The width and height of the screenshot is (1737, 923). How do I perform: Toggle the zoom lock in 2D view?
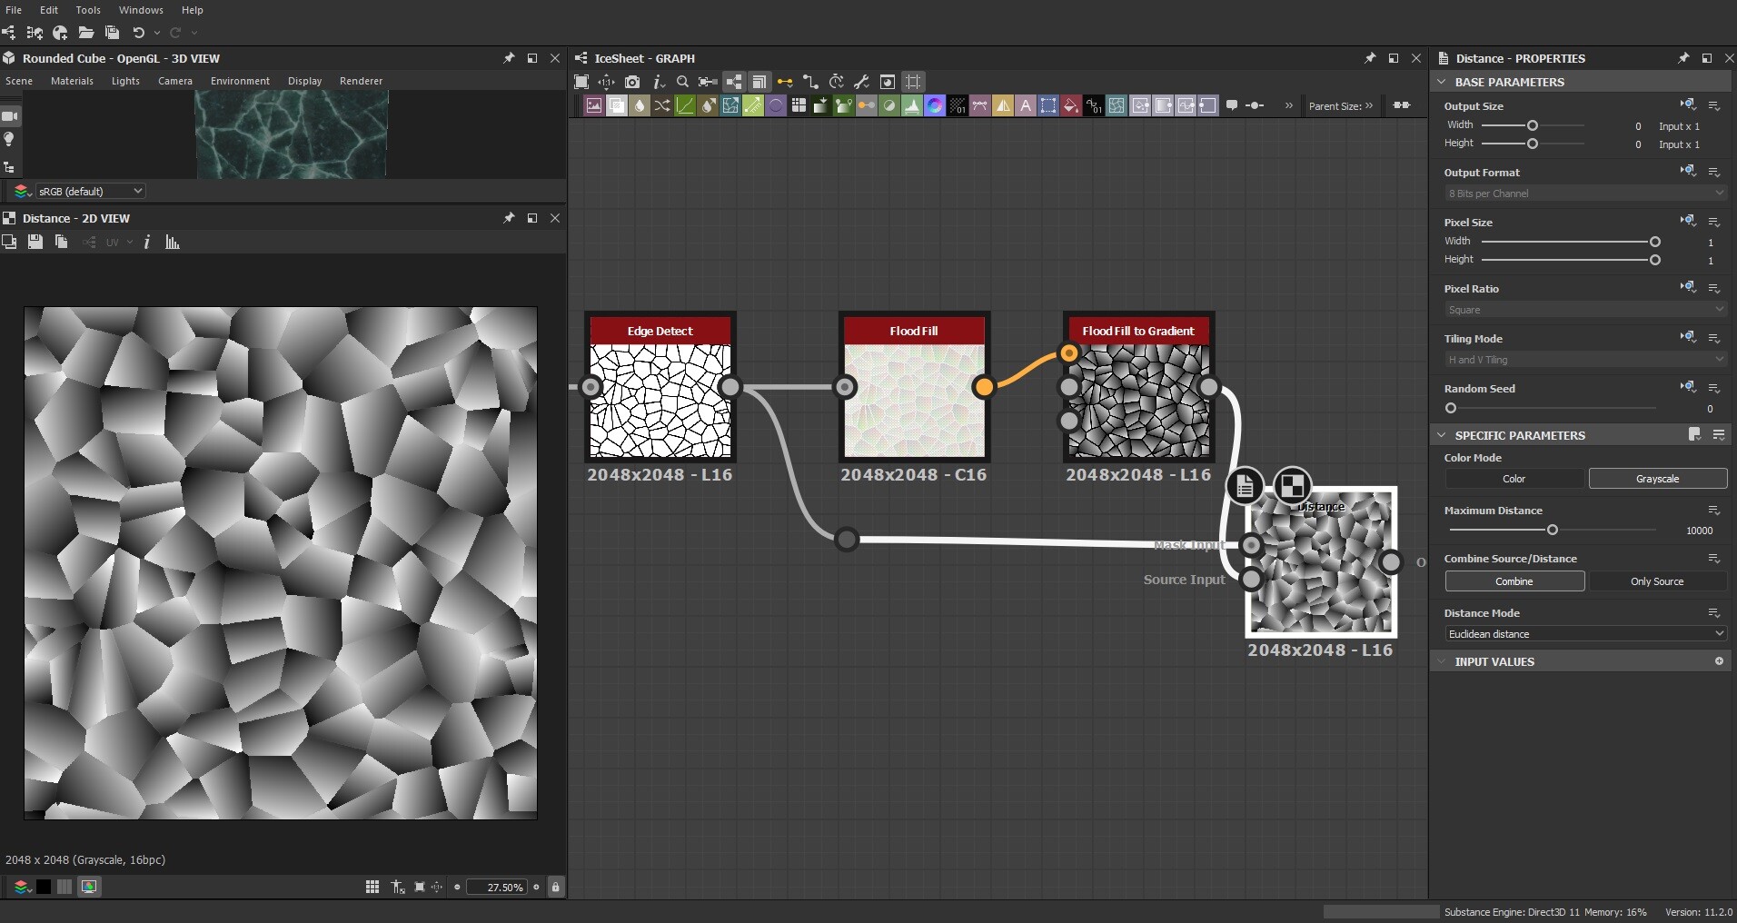pyautogui.click(x=556, y=887)
